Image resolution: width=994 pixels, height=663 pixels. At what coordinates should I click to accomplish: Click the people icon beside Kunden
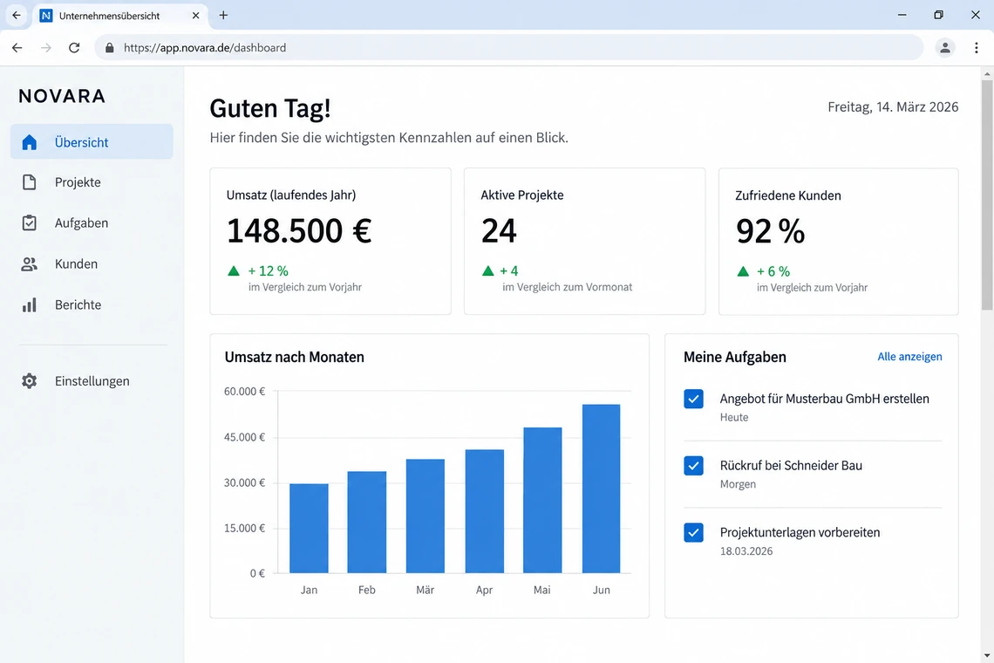(x=29, y=264)
